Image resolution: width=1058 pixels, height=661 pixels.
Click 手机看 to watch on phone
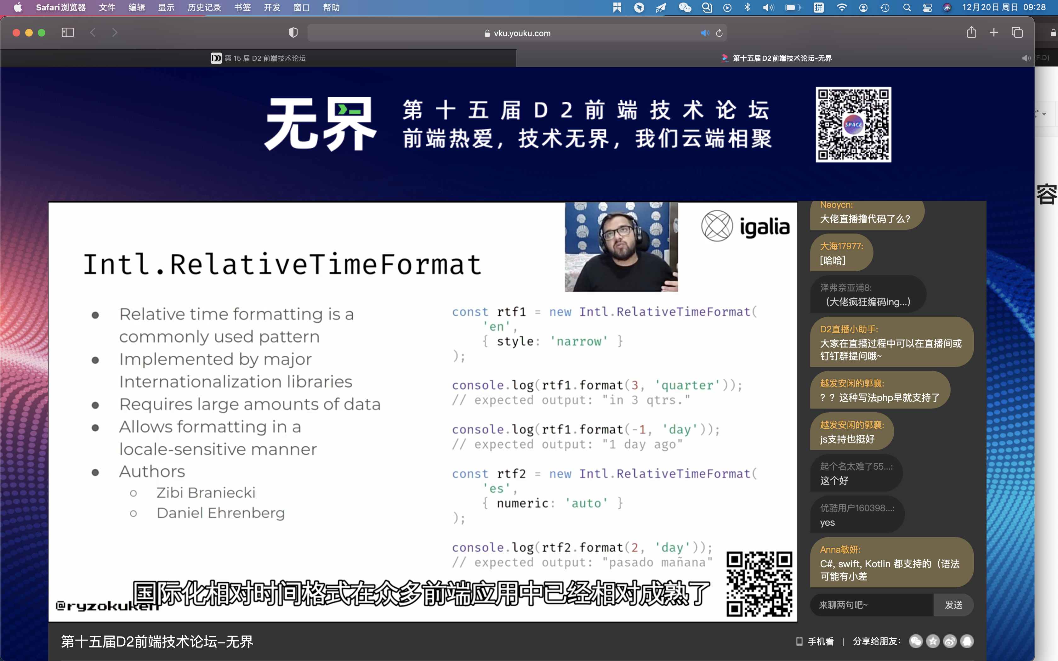(x=815, y=641)
